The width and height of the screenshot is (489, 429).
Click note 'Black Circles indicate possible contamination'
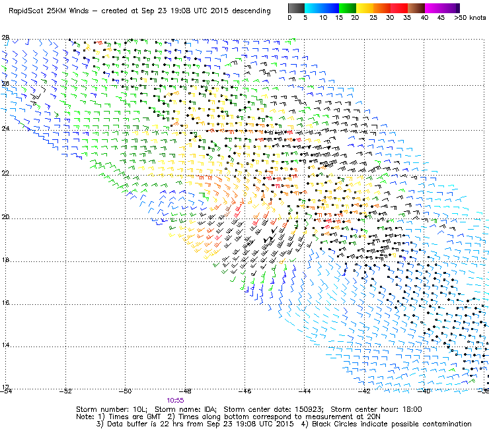pyautogui.click(x=392, y=424)
